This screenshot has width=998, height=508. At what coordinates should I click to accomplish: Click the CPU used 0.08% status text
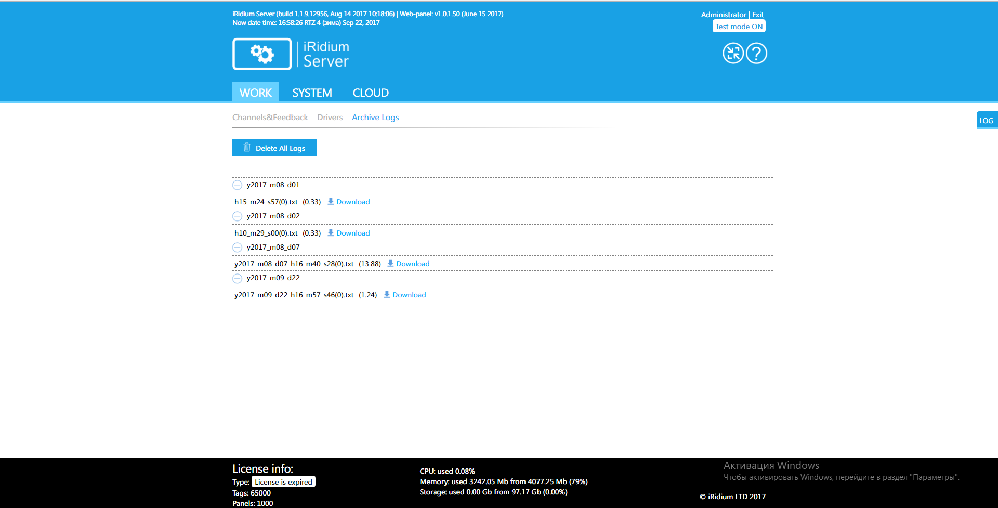[447, 471]
